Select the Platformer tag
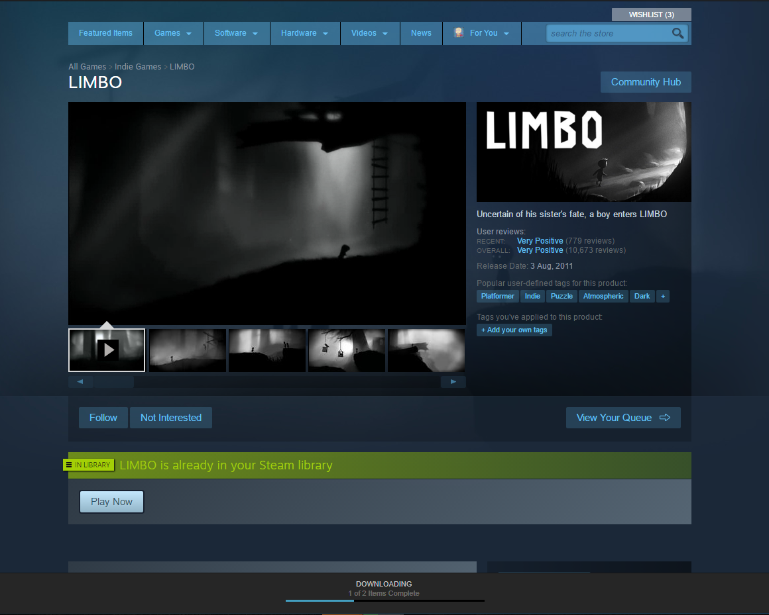 tap(497, 296)
